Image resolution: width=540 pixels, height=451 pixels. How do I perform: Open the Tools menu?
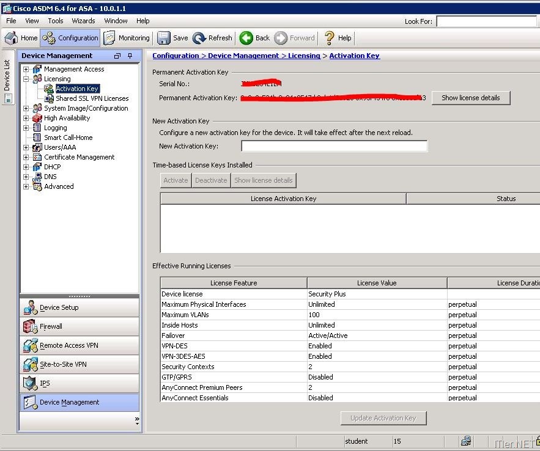tap(56, 21)
